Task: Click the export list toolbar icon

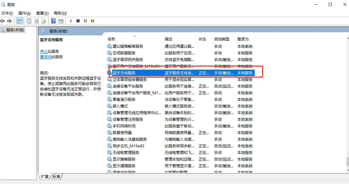Action: click(44, 21)
